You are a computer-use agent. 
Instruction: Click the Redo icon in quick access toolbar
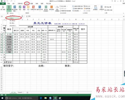11,1
